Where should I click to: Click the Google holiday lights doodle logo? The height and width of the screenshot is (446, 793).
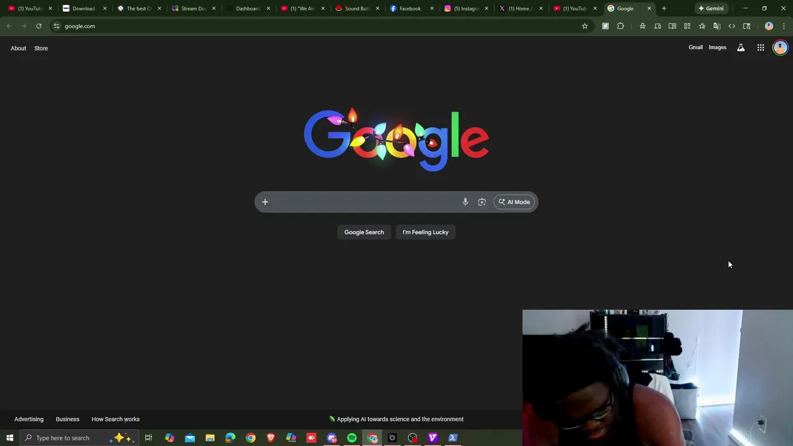click(x=396, y=139)
